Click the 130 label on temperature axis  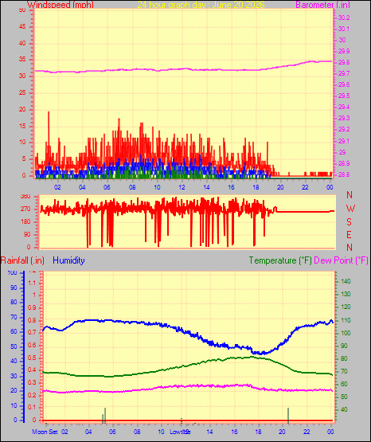(x=346, y=294)
